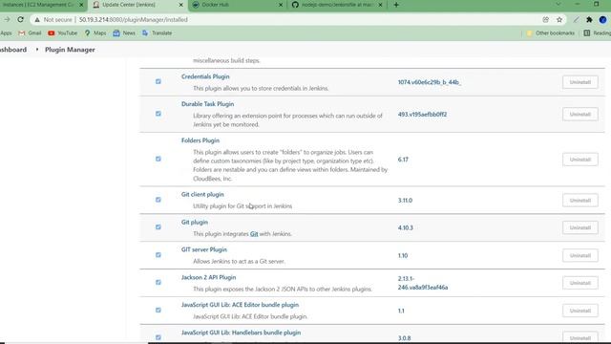Viewport: 611px width, 344px height.
Task: Open the share page icon in address bar
Action: click(x=545, y=19)
